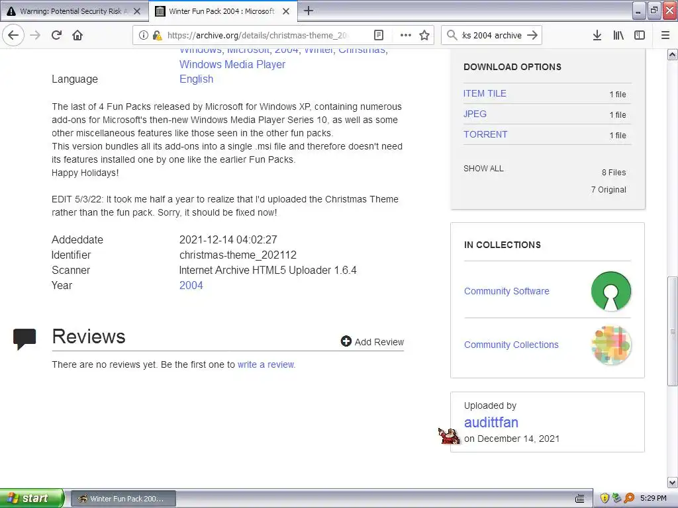Open uploader audittfan profile
The height and width of the screenshot is (508, 678).
[491, 423]
